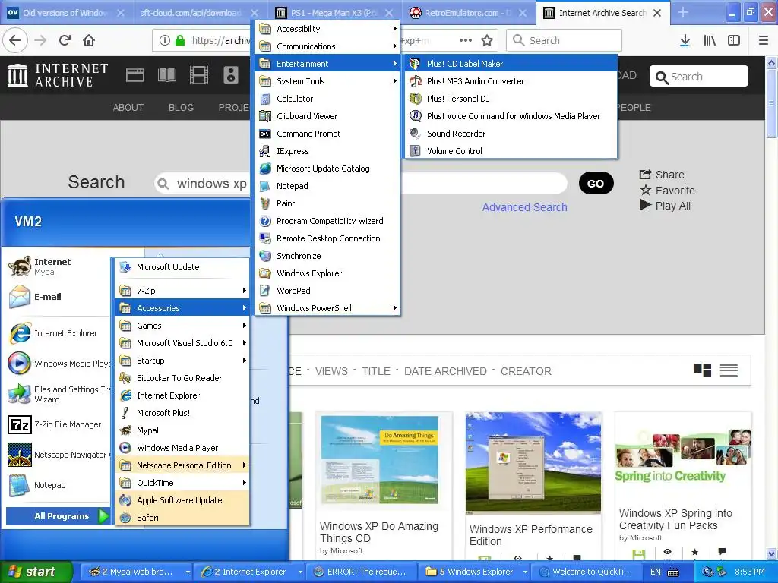
Task: Open Mypal web browser taskbar group
Action: pyautogui.click(x=137, y=572)
